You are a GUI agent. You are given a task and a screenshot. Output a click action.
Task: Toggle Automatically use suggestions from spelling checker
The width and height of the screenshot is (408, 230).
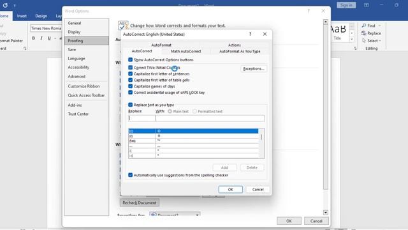[130, 175]
